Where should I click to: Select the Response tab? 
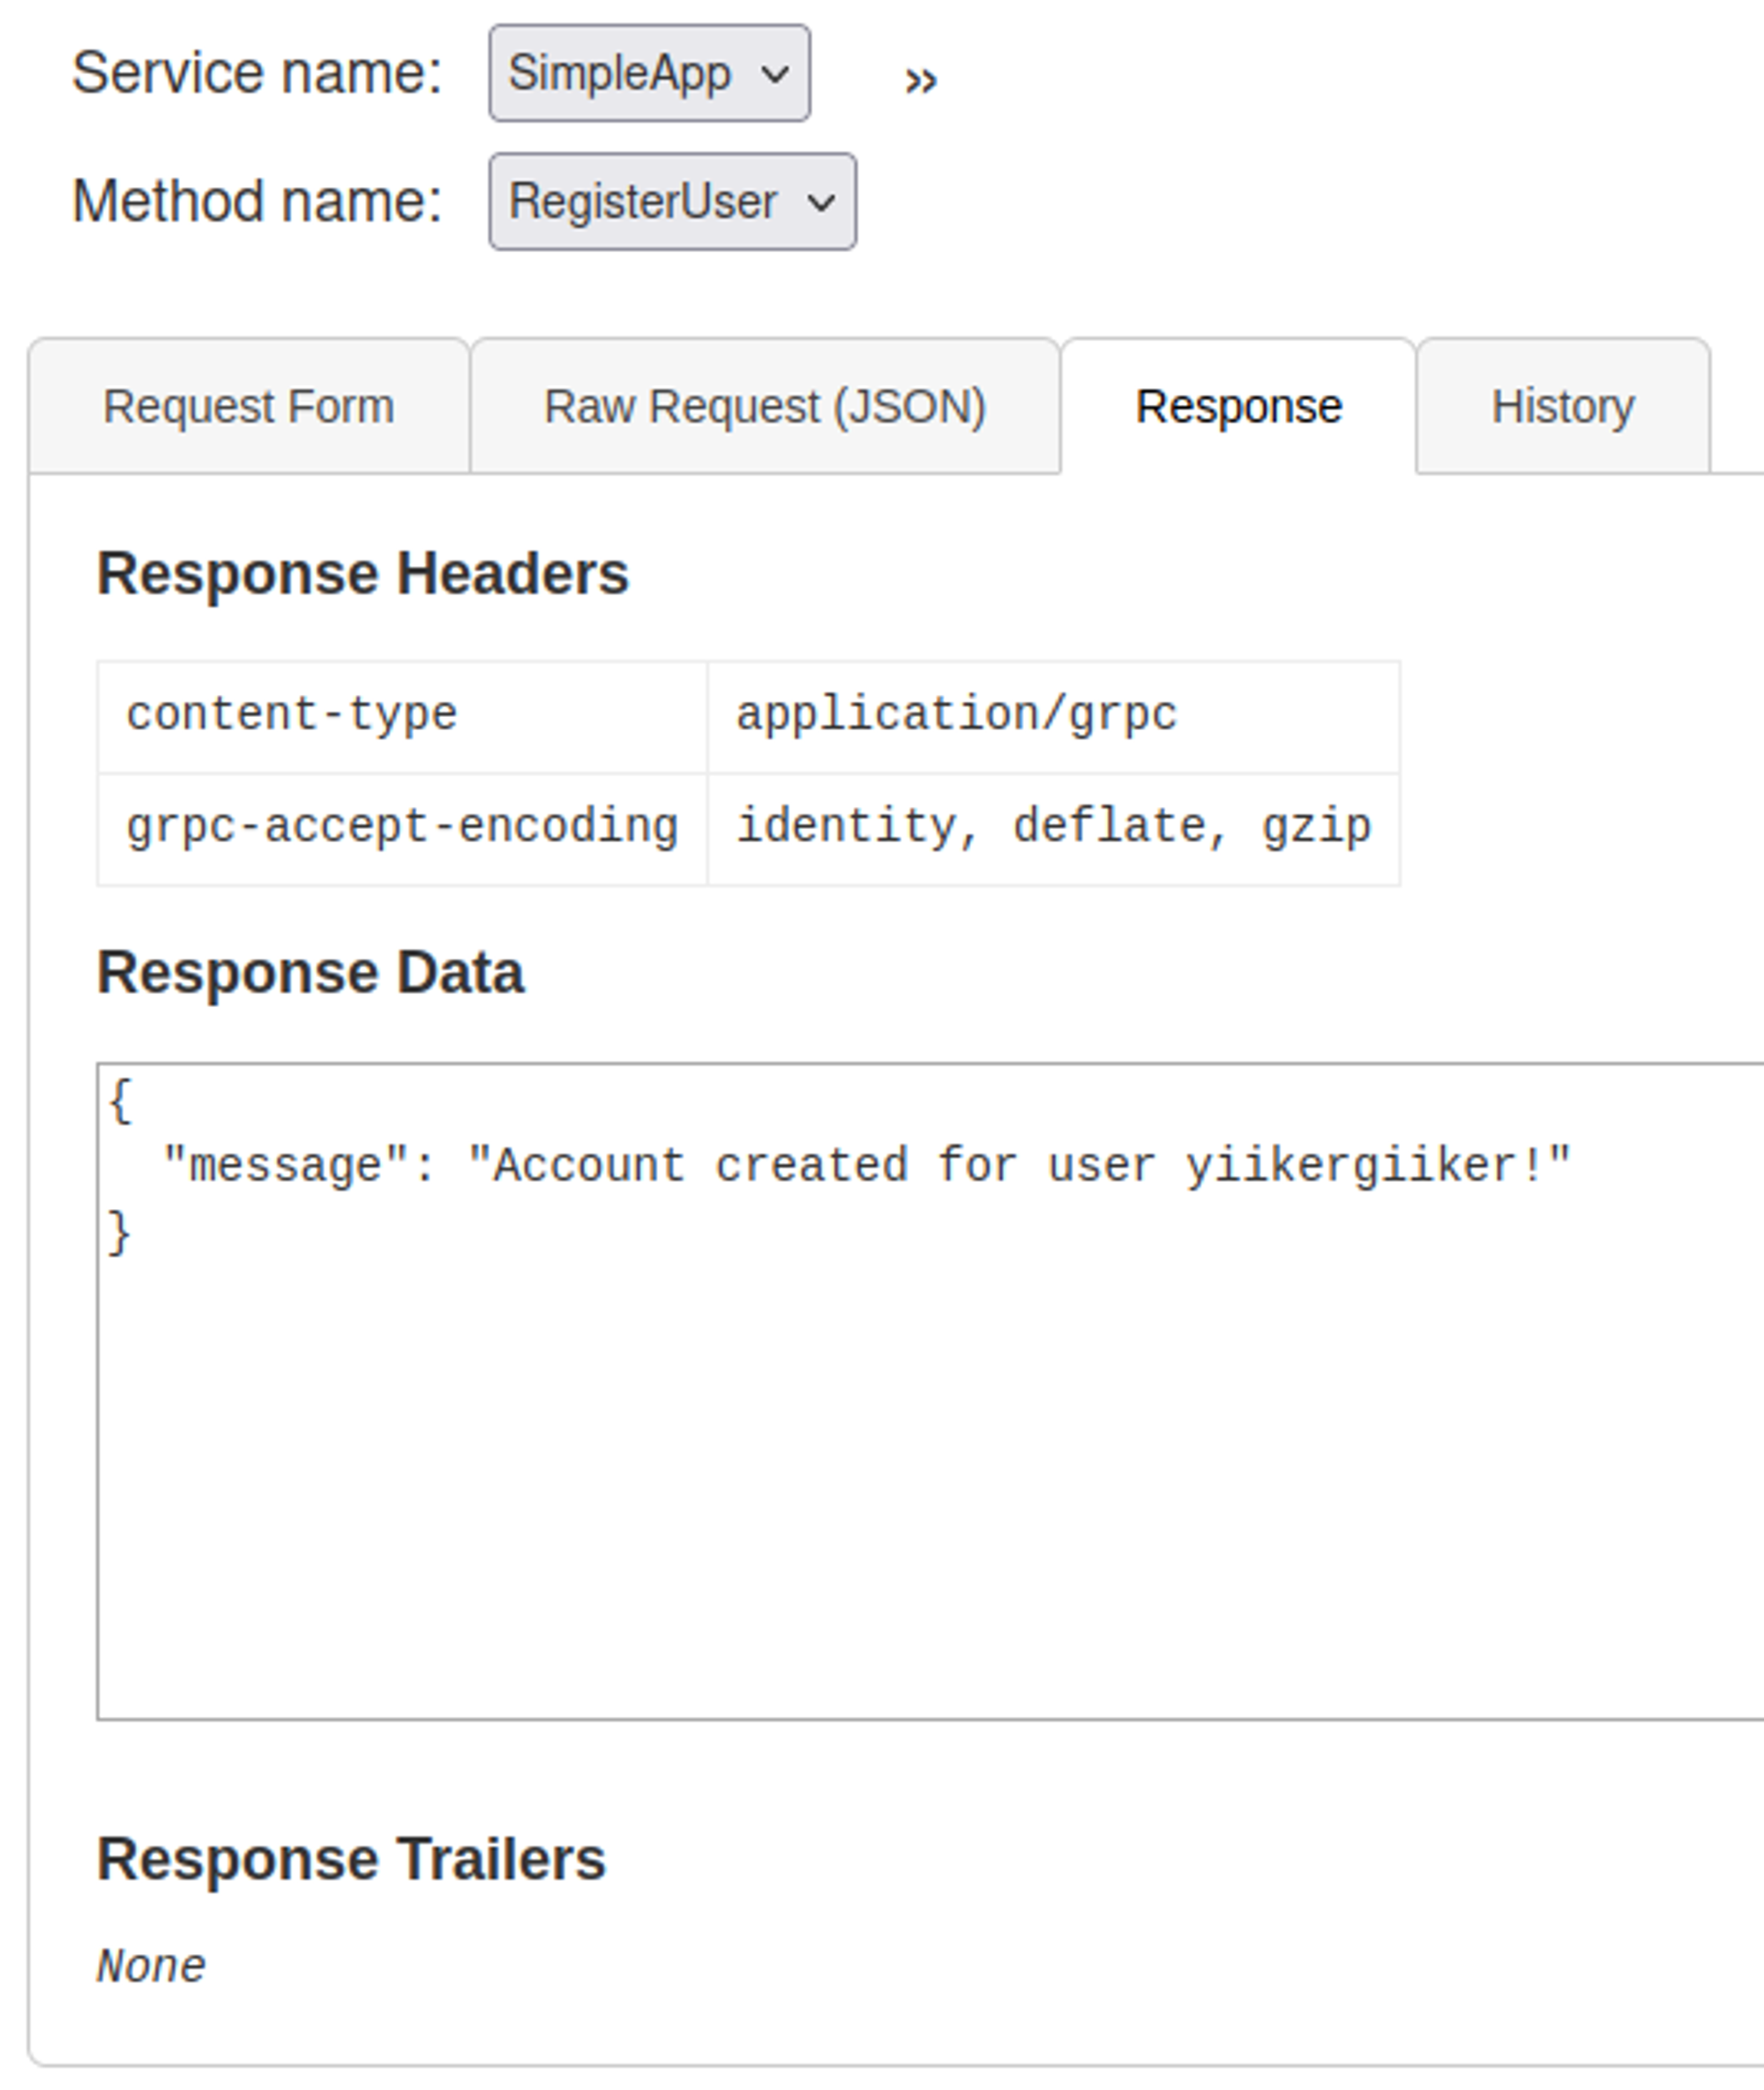[1238, 406]
